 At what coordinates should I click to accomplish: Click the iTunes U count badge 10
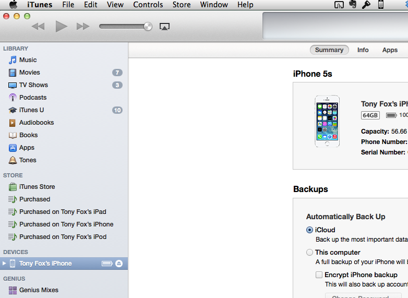click(117, 110)
